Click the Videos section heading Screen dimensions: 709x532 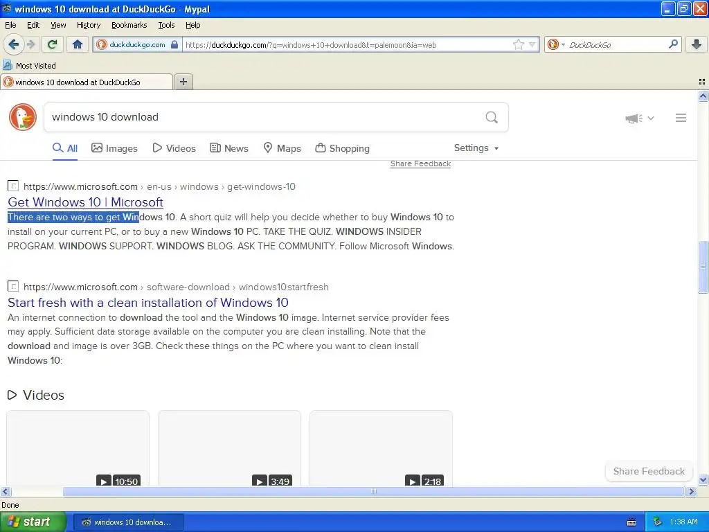[36, 395]
